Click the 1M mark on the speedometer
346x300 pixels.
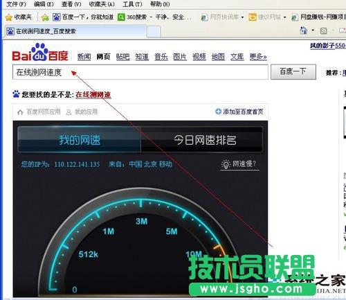pyautogui.click(x=109, y=231)
